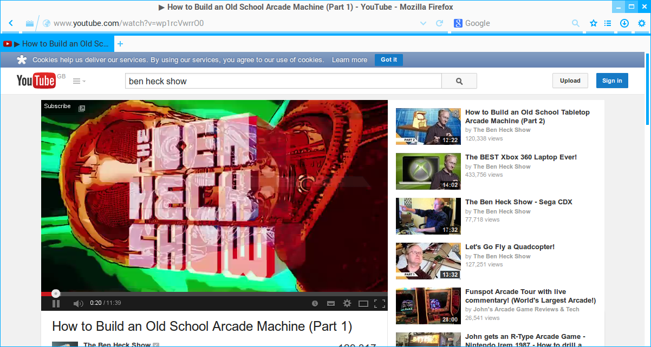This screenshot has width=651, height=347.
Task: Click the 0:20 / 11:39 time display
Action: 106,303
